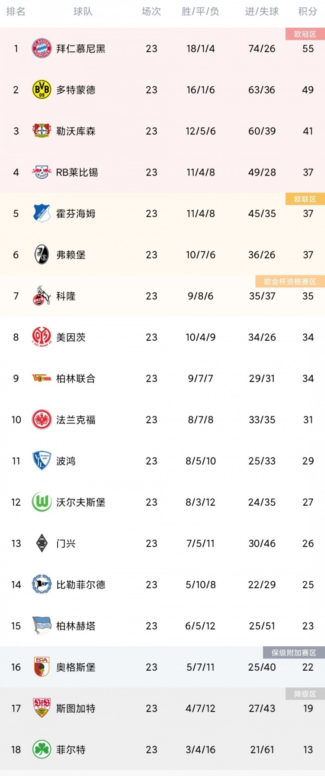Open the Greuther Fürth clover logo
325x776 pixels.
pos(42,750)
